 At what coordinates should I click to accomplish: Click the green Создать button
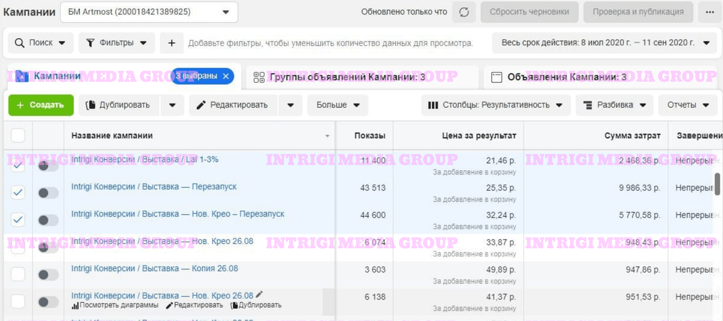click(x=41, y=105)
